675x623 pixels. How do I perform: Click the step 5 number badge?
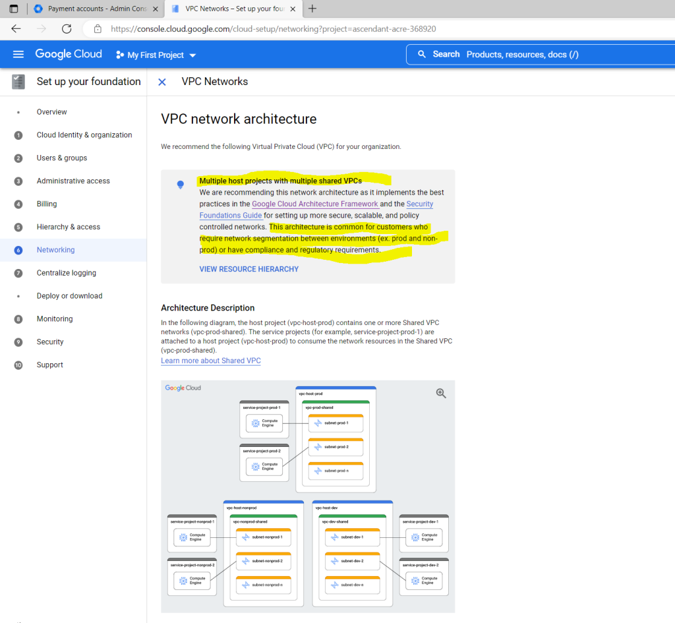point(18,227)
